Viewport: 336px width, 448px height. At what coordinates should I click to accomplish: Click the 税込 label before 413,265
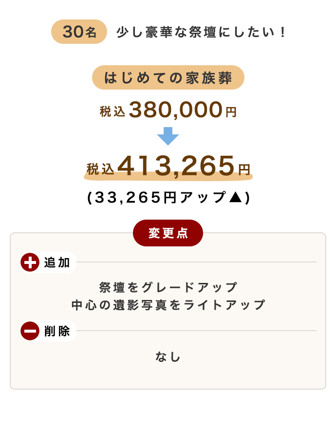[x=100, y=168]
